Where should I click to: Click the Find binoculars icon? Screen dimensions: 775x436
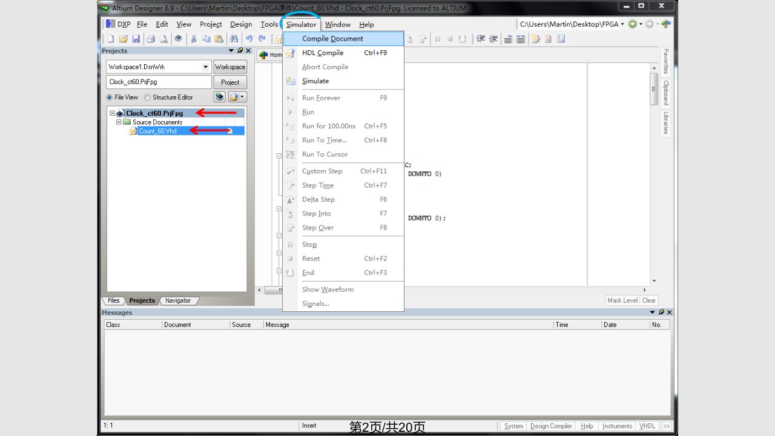pos(234,39)
